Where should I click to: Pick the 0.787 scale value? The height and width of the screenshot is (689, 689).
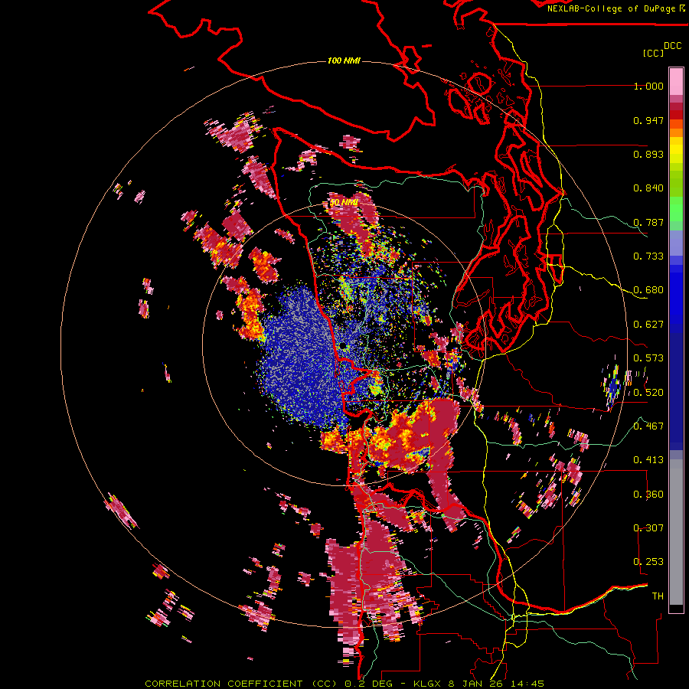point(648,222)
